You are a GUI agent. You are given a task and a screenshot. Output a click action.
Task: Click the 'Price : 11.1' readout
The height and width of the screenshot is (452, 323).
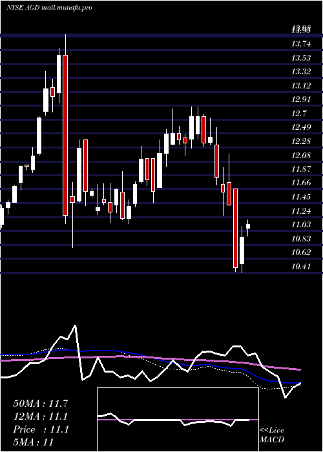tap(41, 429)
